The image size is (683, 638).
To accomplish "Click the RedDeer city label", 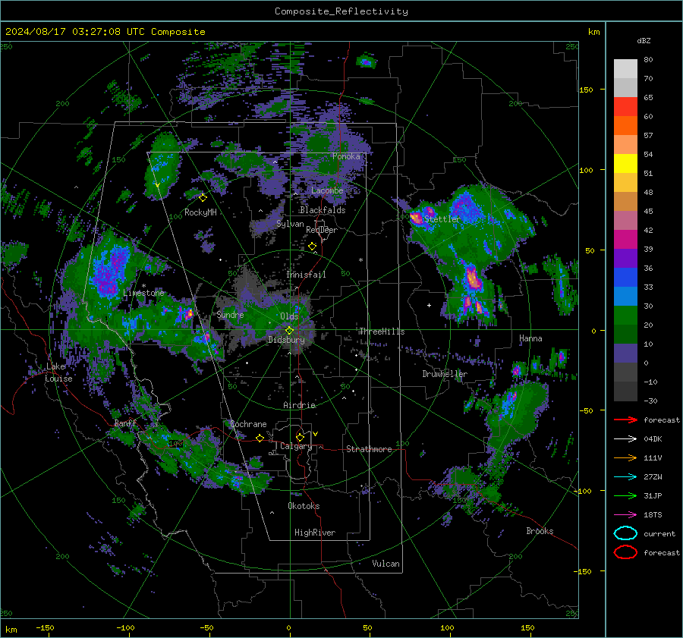I will pos(322,230).
